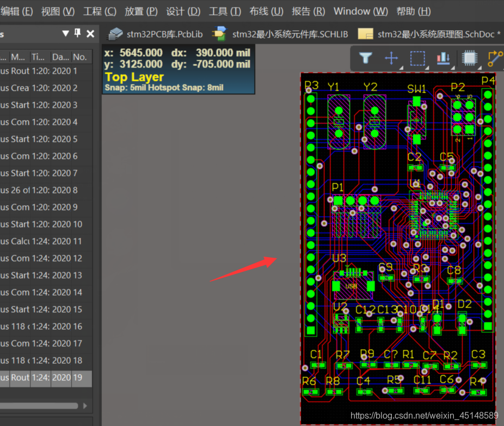Toggle the Messages panel pin icon
The image size is (504, 426).
tap(77, 33)
